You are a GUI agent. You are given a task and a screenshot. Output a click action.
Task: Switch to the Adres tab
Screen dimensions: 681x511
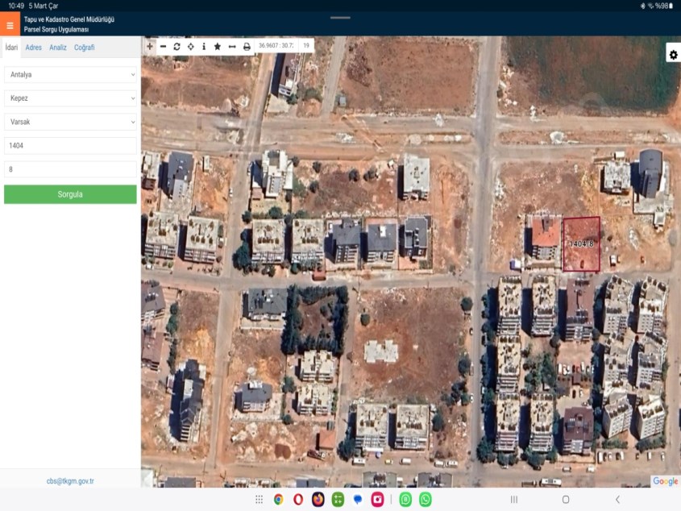click(33, 48)
